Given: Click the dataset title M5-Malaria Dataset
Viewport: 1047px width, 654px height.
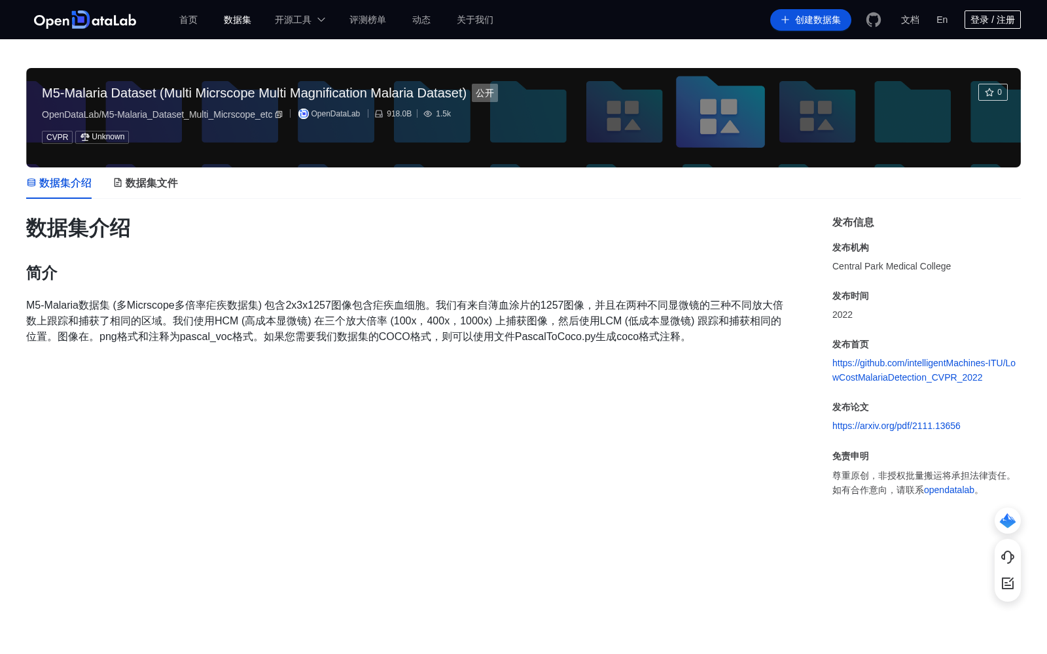Looking at the screenshot, I should [x=254, y=93].
